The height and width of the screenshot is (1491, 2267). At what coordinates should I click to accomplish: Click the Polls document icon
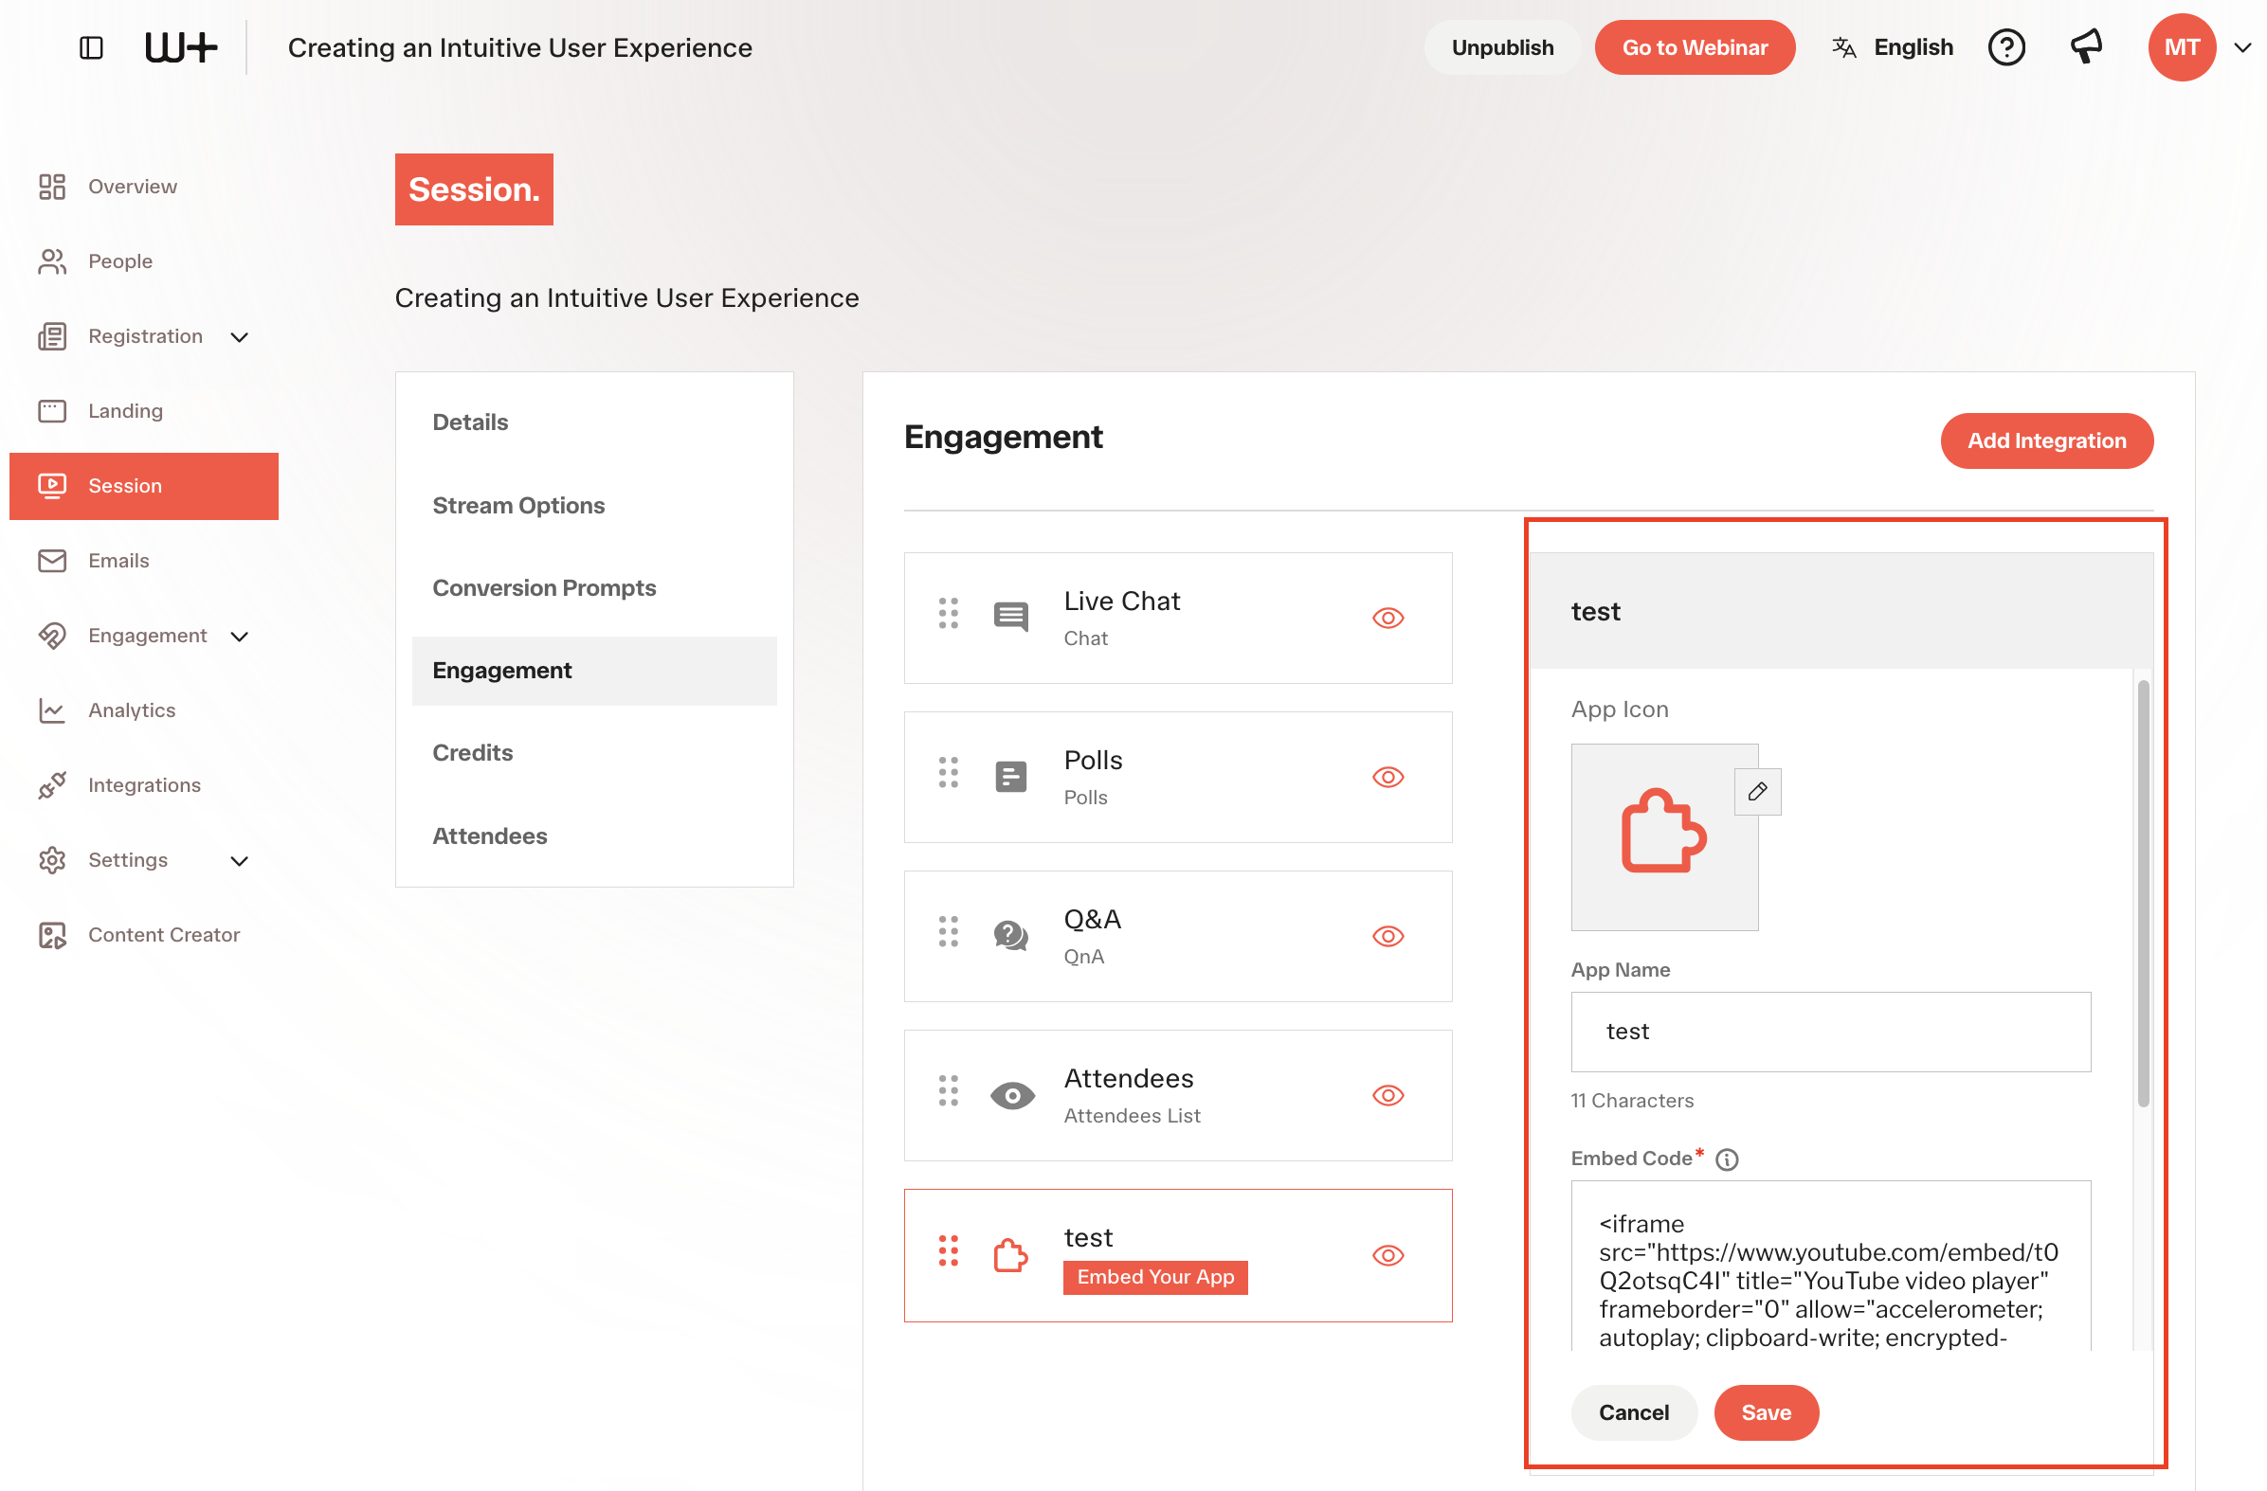tap(1010, 777)
